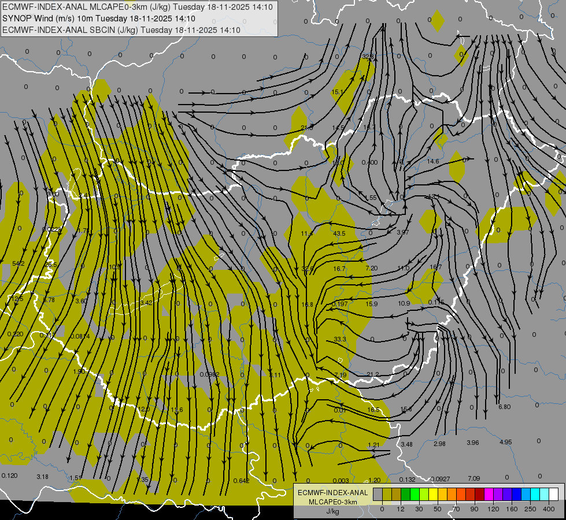Click the map value 3.48
The image size is (566, 520).
click(407, 444)
